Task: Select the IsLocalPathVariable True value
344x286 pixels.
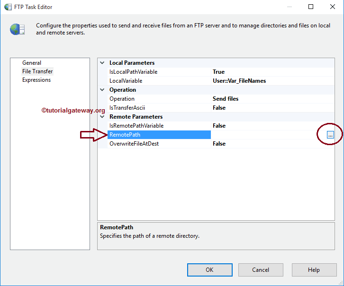Action: click(x=218, y=72)
